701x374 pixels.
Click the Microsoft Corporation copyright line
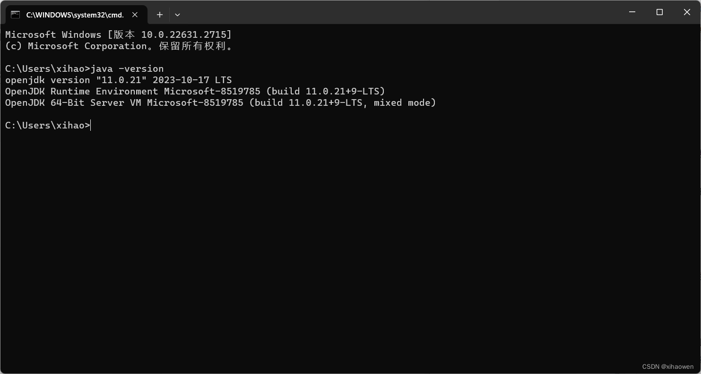click(118, 46)
